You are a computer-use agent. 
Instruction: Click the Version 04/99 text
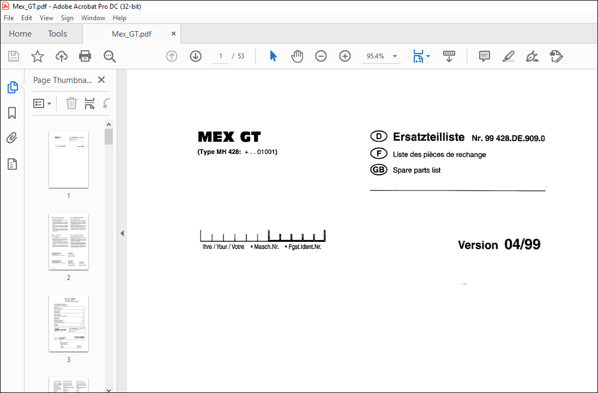(x=499, y=245)
